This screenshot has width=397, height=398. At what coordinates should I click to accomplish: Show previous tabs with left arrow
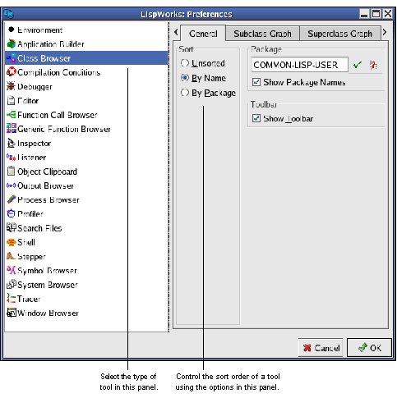176,32
